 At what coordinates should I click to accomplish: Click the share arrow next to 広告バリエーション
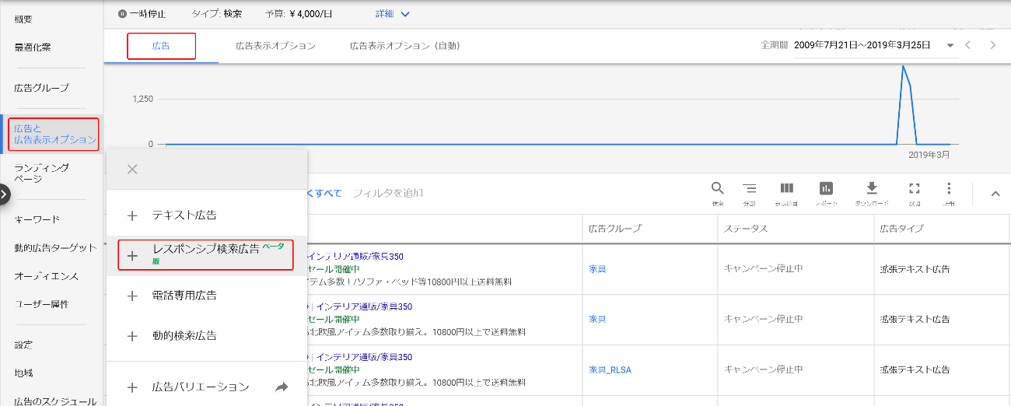(x=282, y=387)
